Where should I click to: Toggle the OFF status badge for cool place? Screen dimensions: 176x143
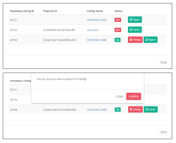coord(118,30)
